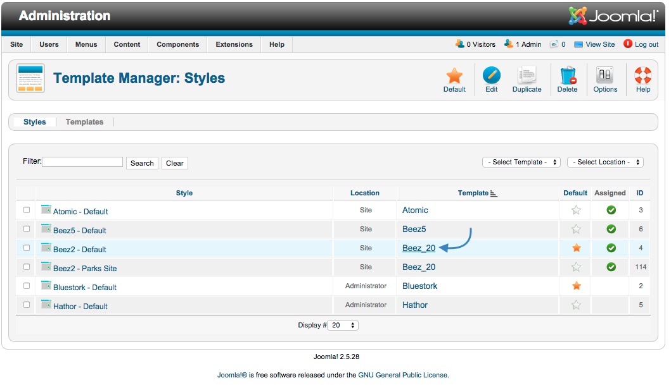Click the View Site monitor icon

pyautogui.click(x=578, y=44)
